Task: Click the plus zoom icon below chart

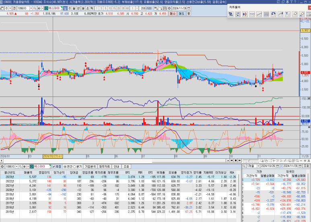Action: pos(305,161)
